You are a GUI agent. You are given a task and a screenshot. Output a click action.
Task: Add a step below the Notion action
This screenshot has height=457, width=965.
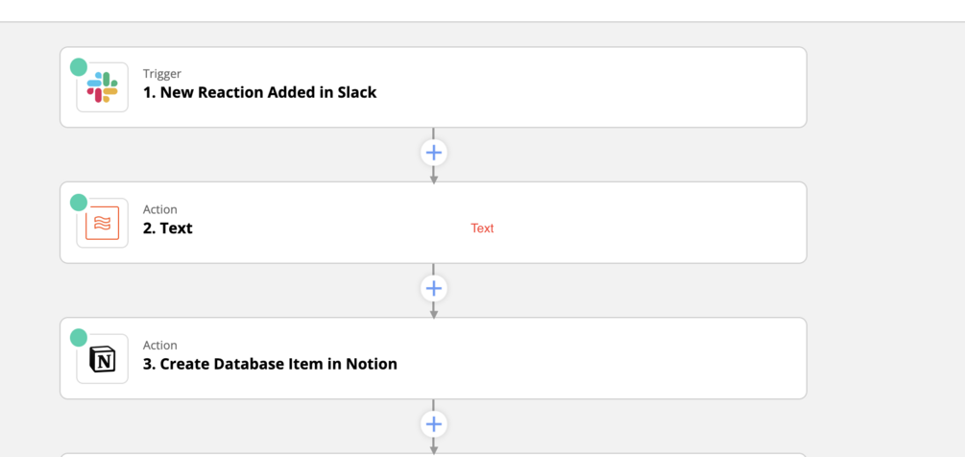click(434, 423)
